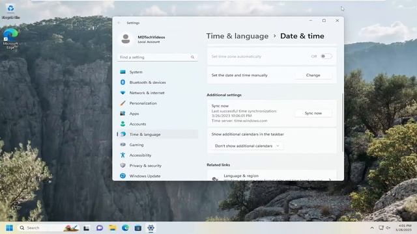The image size is (417, 234).
Task: Click the Settings window scrollbar
Action: pyautogui.click(x=343, y=122)
